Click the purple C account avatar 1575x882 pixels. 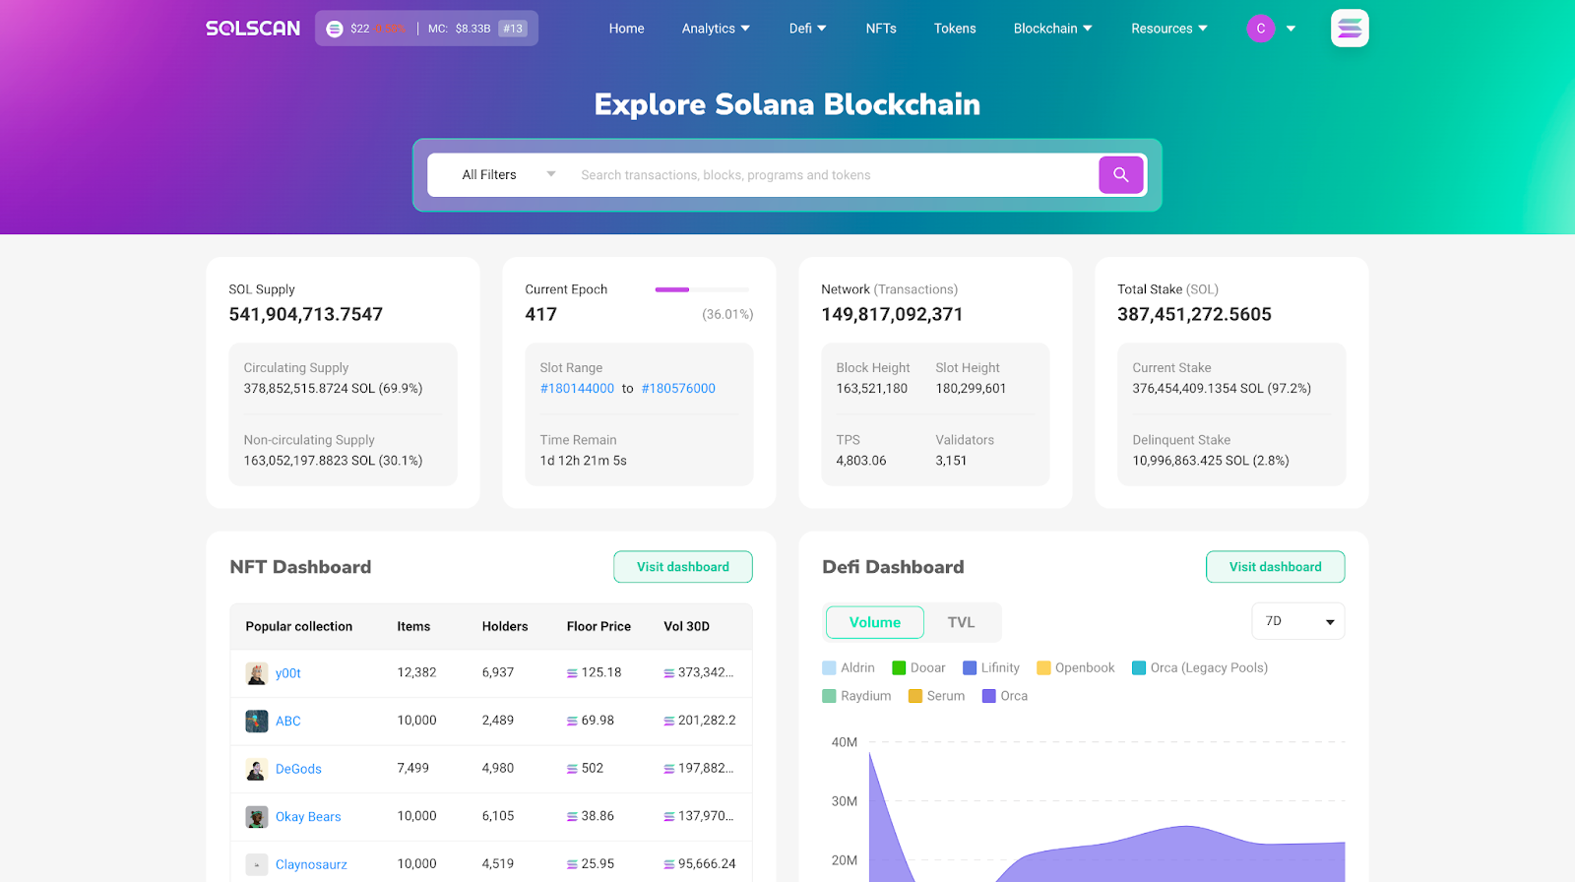[x=1261, y=29]
